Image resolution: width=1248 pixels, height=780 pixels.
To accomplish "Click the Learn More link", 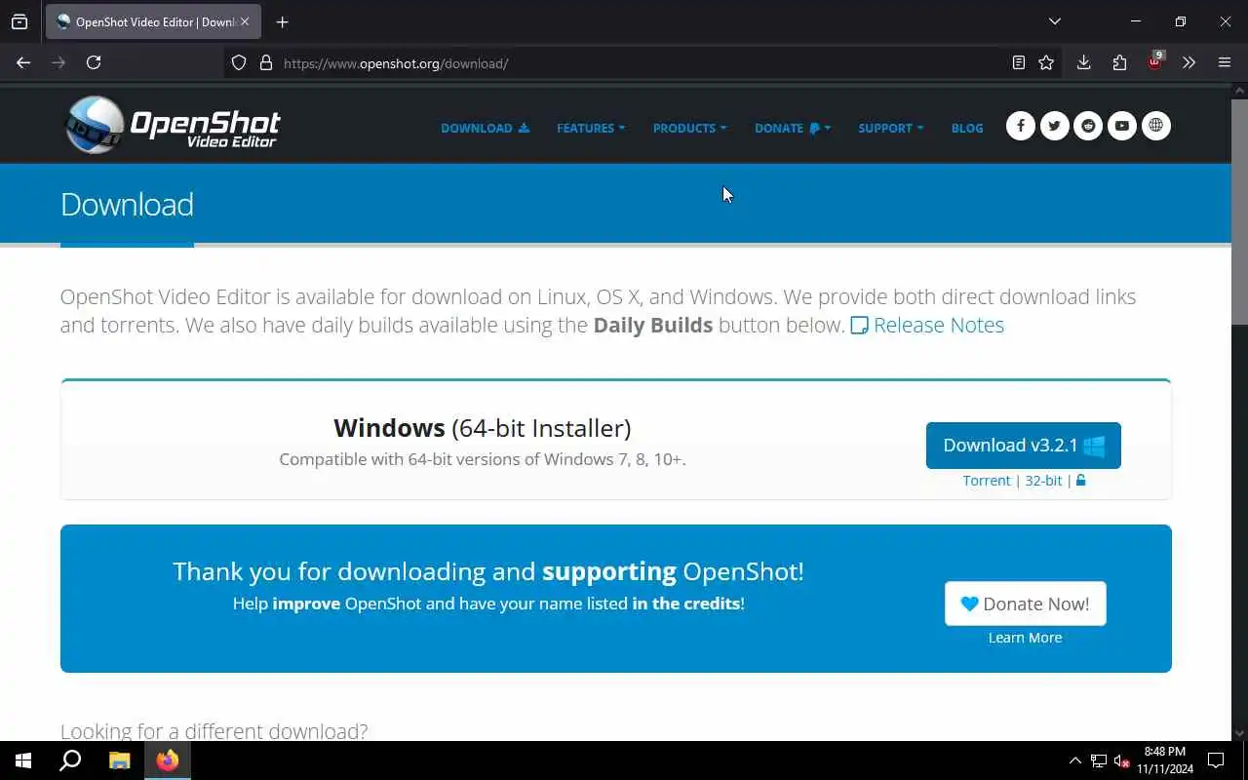I will click(x=1025, y=638).
